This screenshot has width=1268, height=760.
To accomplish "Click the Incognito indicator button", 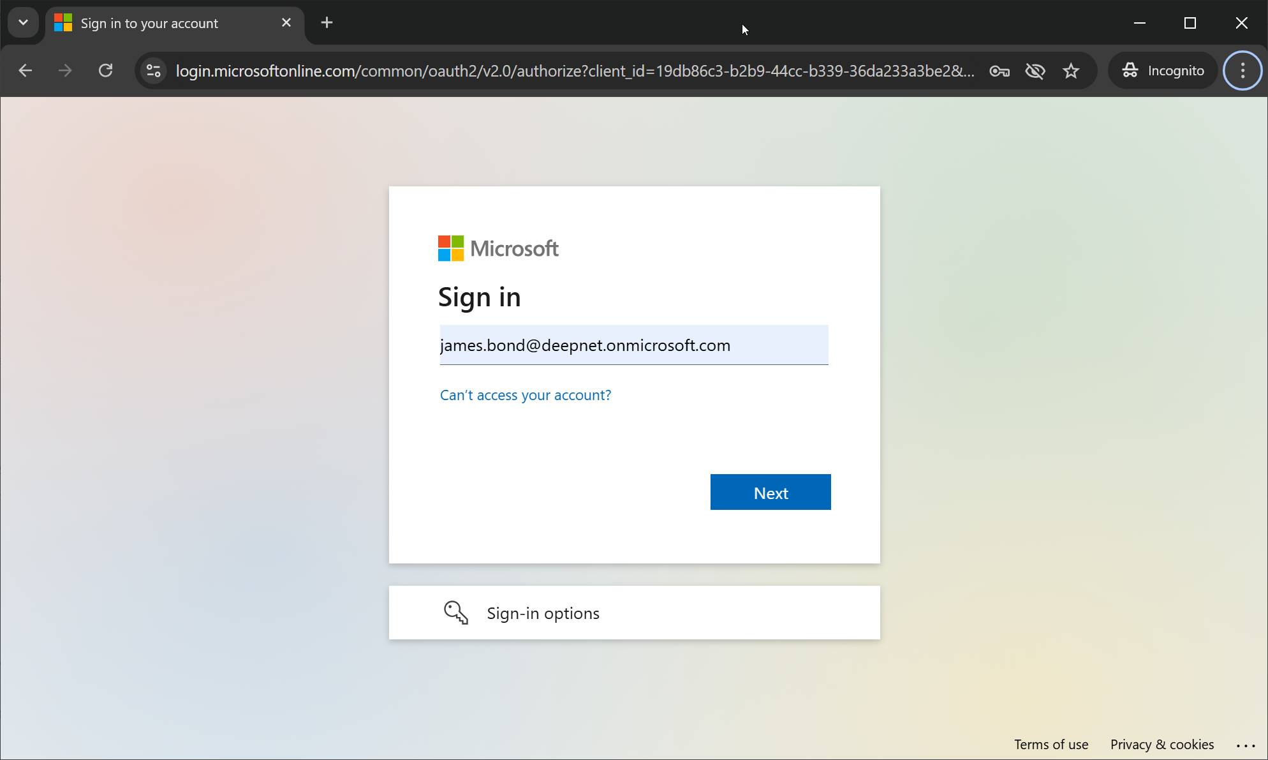I will 1163,71.
